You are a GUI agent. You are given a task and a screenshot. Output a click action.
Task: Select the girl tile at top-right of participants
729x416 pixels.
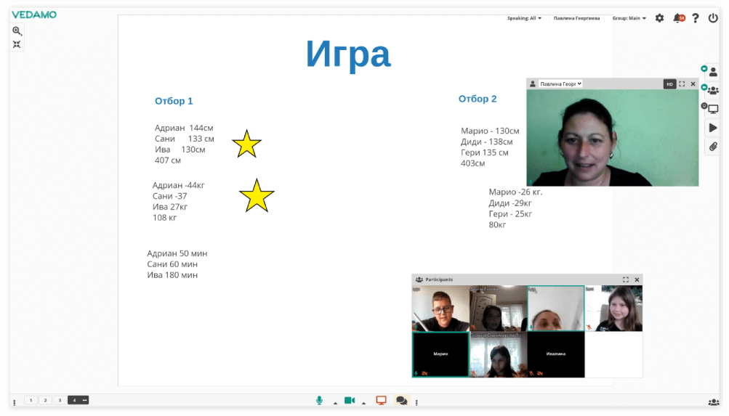tap(613, 309)
